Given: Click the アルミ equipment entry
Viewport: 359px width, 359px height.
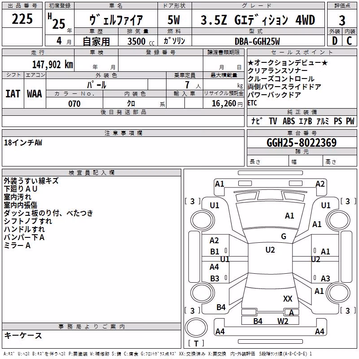Looking at the screenshot, I should coord(323,121).
